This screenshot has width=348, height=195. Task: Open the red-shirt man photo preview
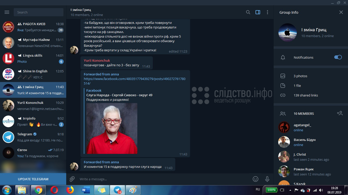(112, 128)
